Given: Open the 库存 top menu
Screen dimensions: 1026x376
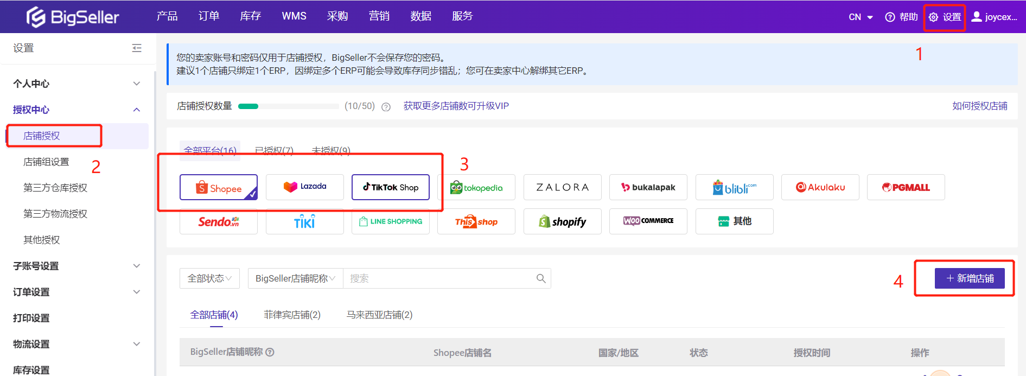Looking at the screenshot, I should (251, 16).
